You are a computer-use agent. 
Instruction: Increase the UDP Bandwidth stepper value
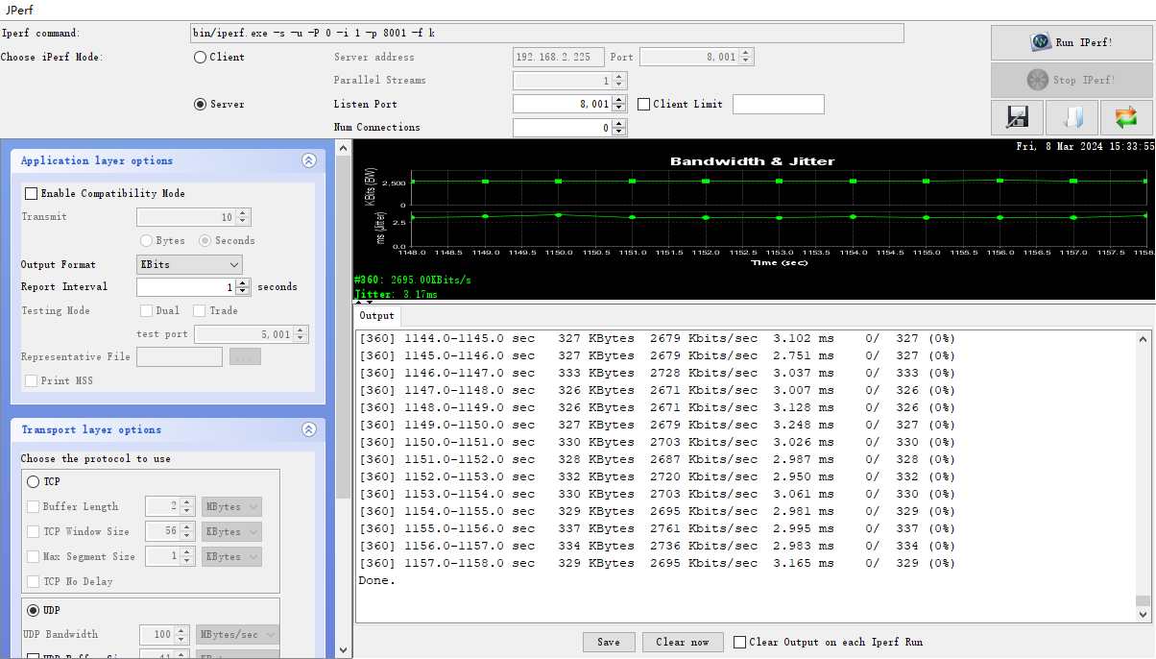coord(181,630)
